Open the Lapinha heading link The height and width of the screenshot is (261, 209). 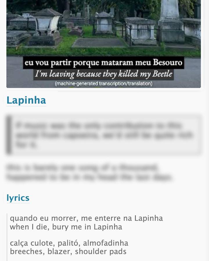(26, 100)
